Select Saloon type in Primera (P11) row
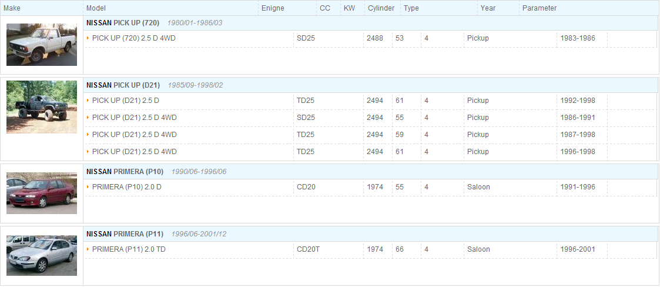The height and width of the screenshot is (287, 660). tap(478, 249)
